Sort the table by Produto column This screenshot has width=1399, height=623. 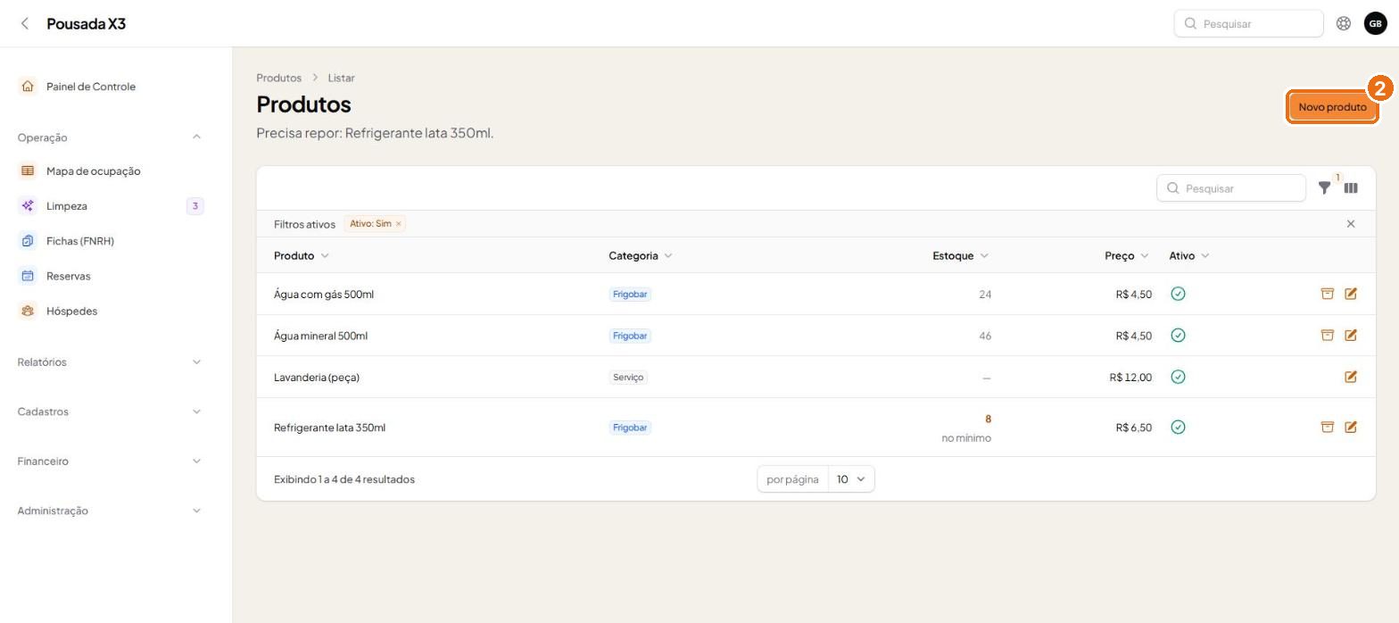pos(302,256)
